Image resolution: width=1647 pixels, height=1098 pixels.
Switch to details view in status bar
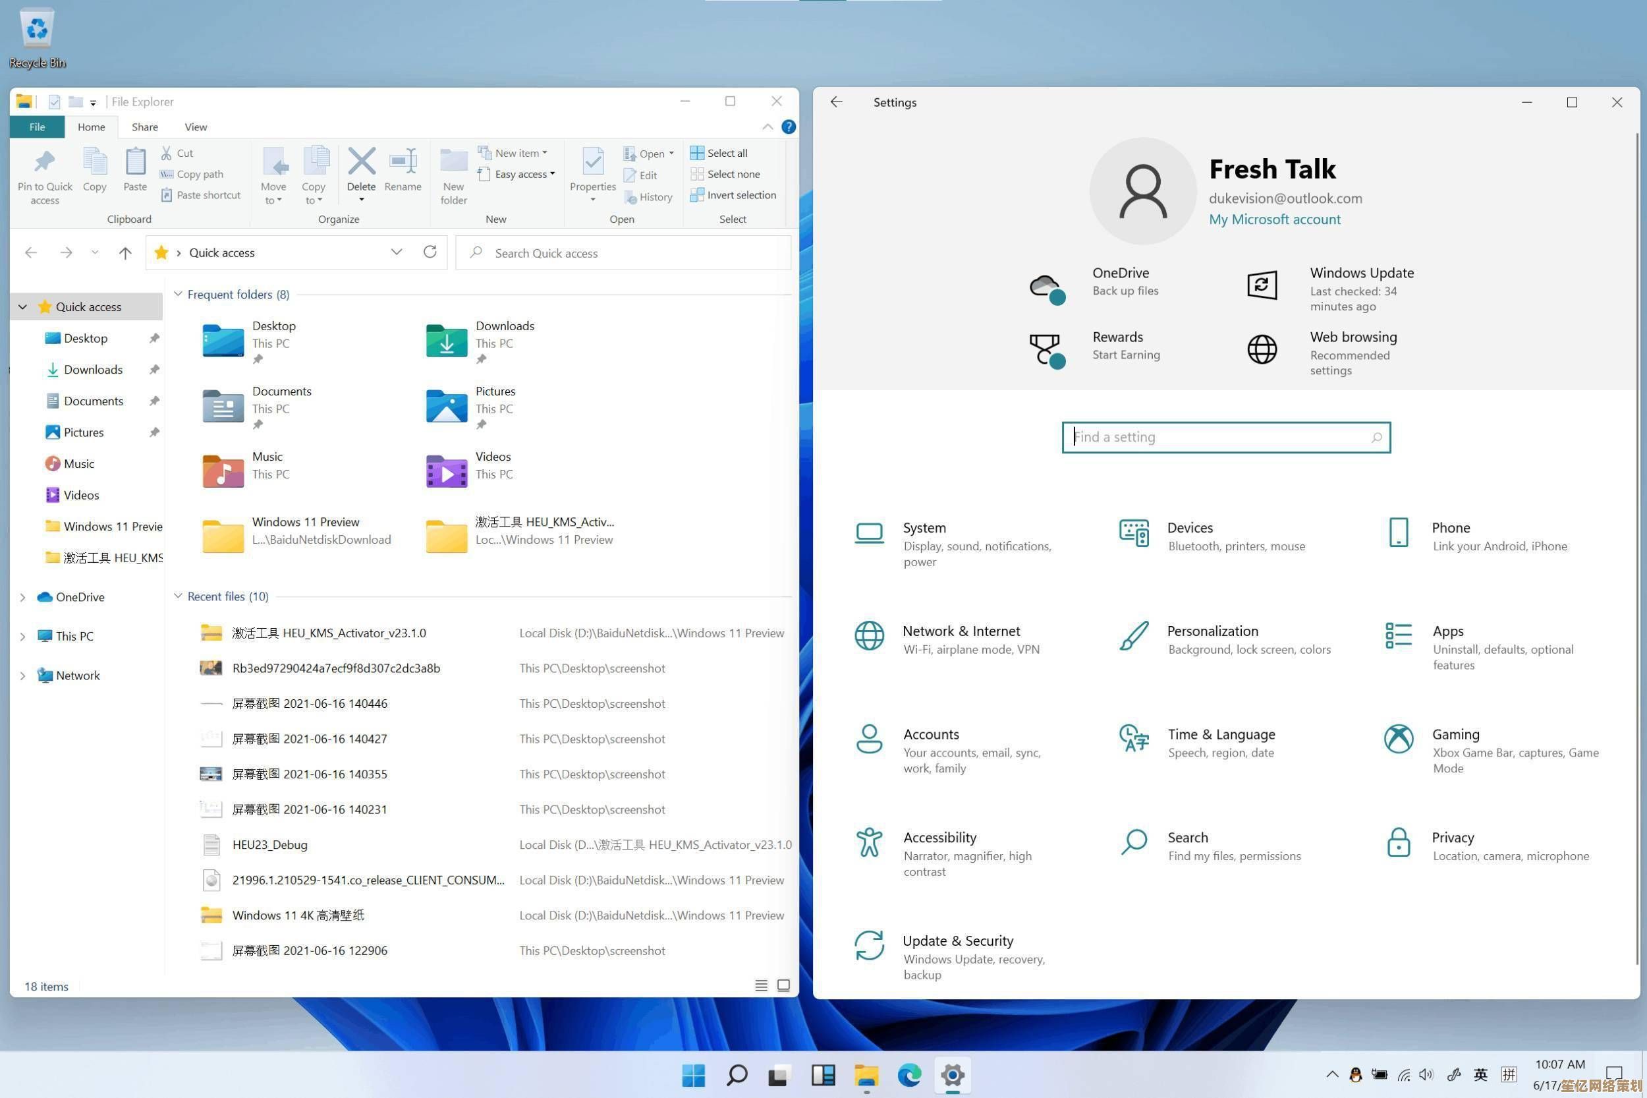click(761, 985)
